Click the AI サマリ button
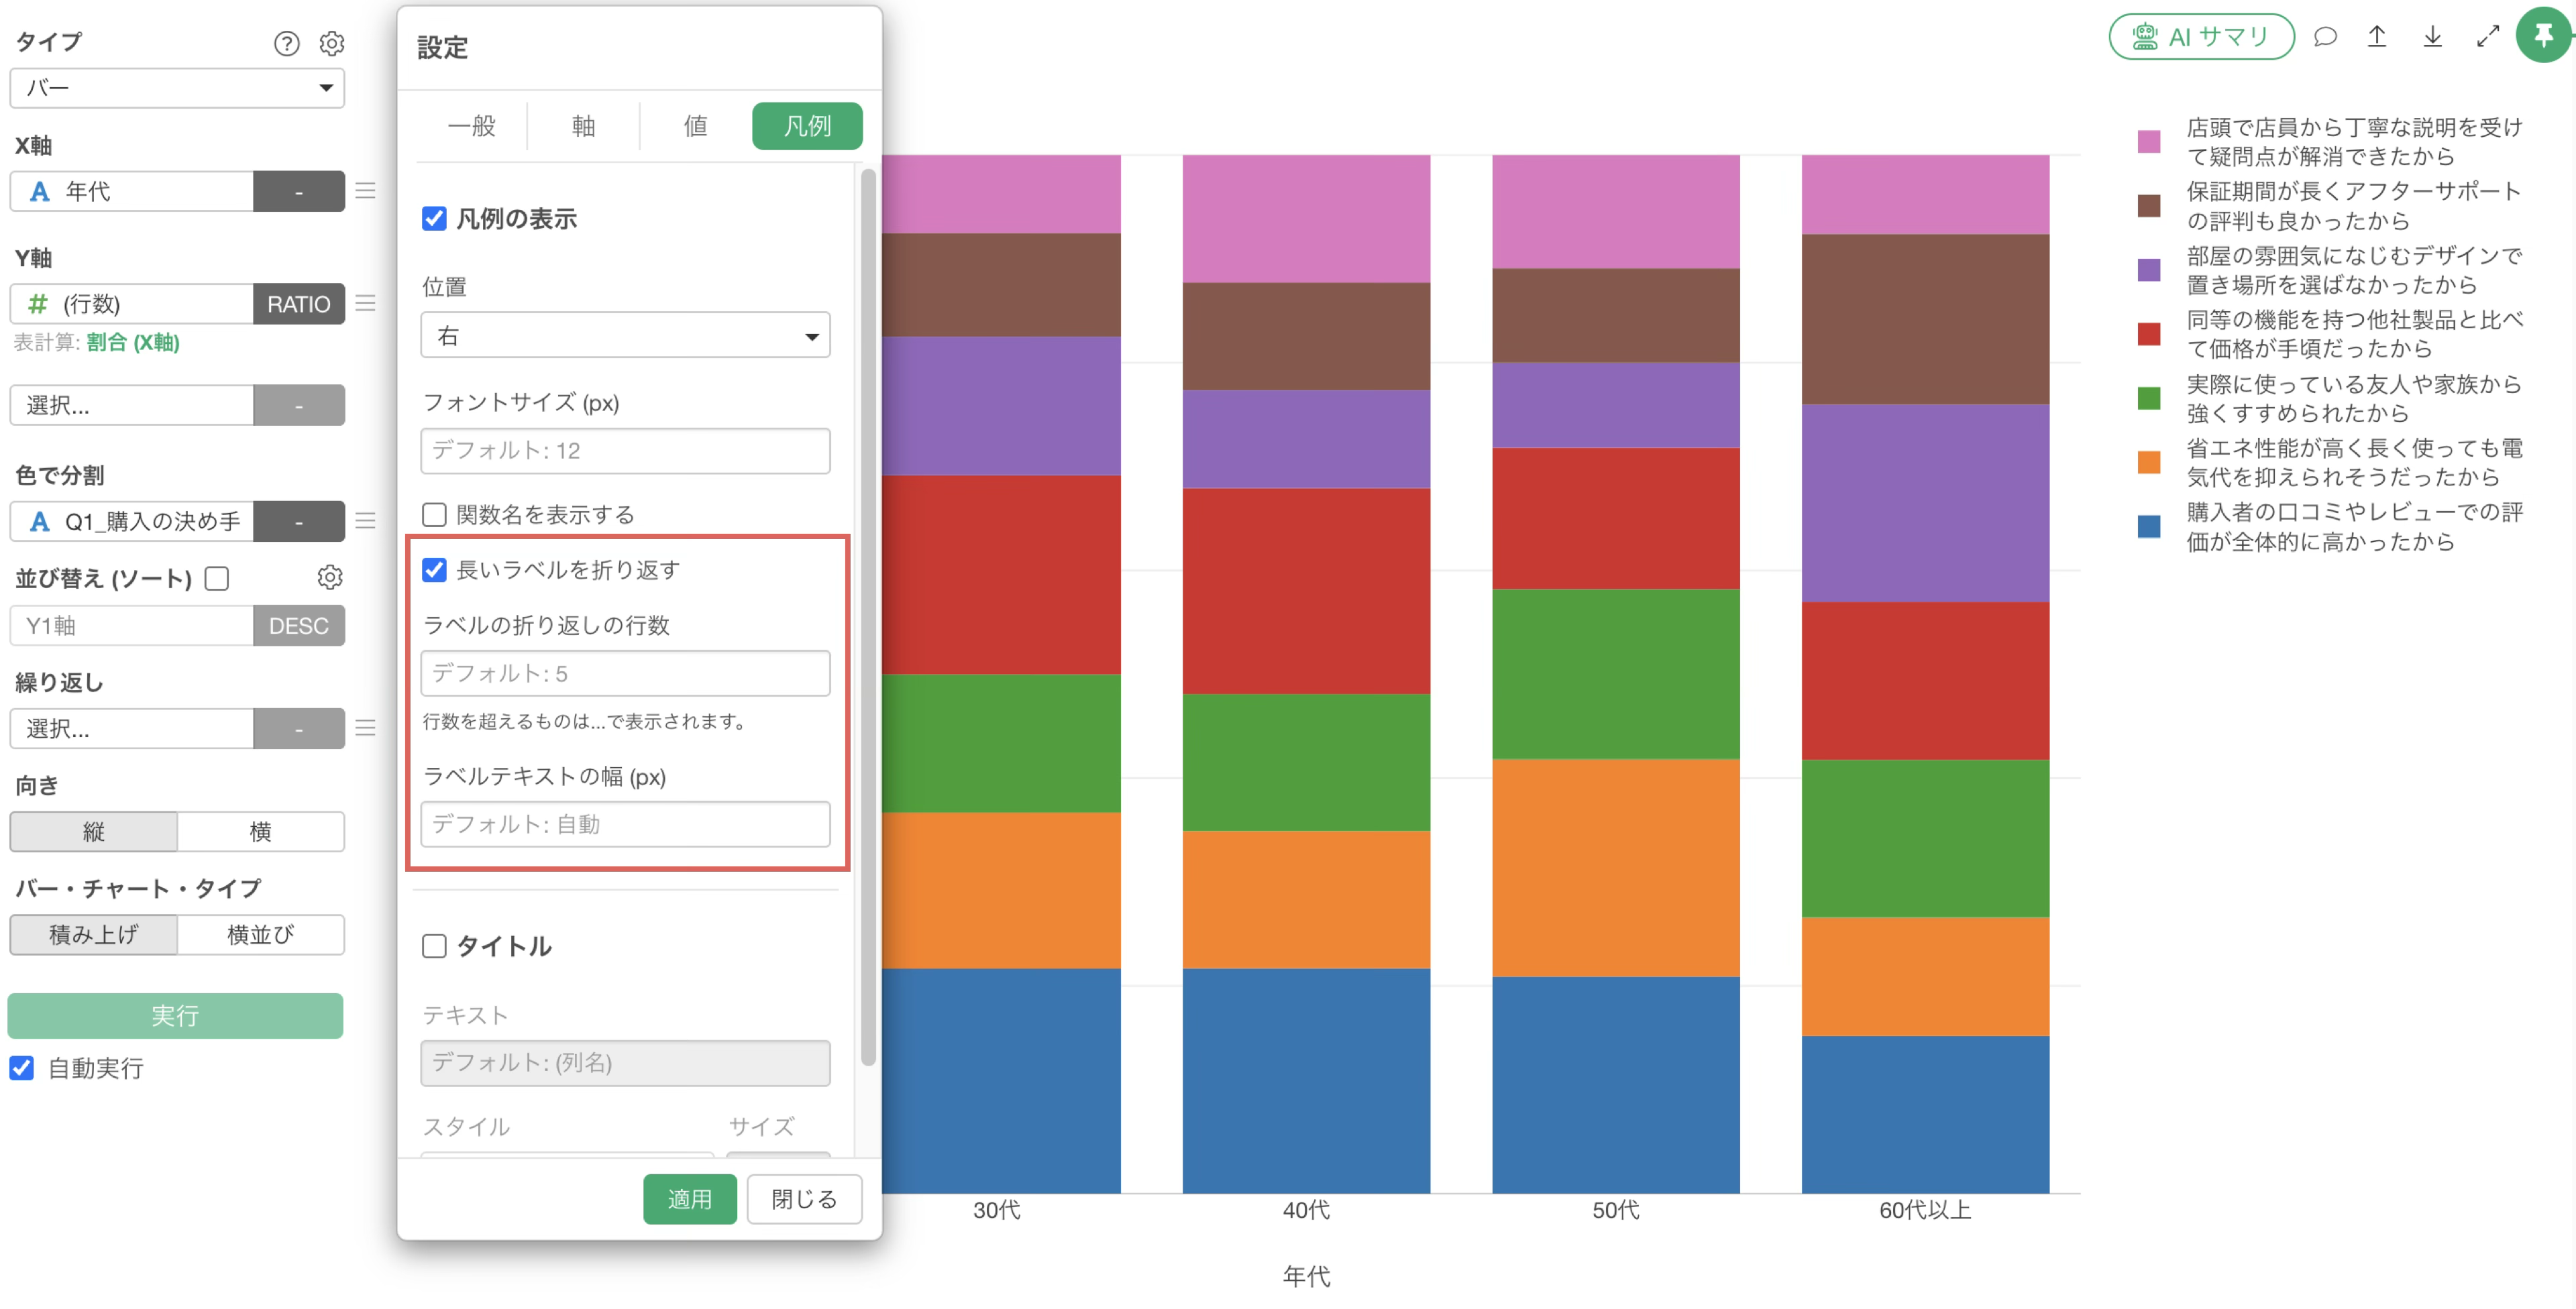Viewport: 2576px width, 1309px height. tap(2201, 37)
